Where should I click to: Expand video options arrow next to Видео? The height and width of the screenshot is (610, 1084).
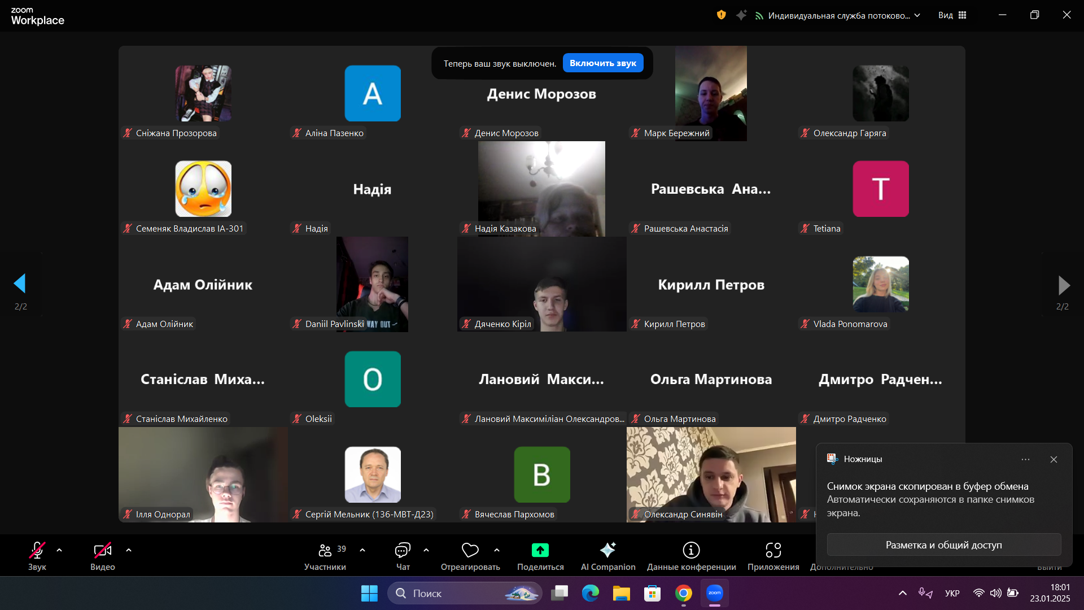(129, 550)
